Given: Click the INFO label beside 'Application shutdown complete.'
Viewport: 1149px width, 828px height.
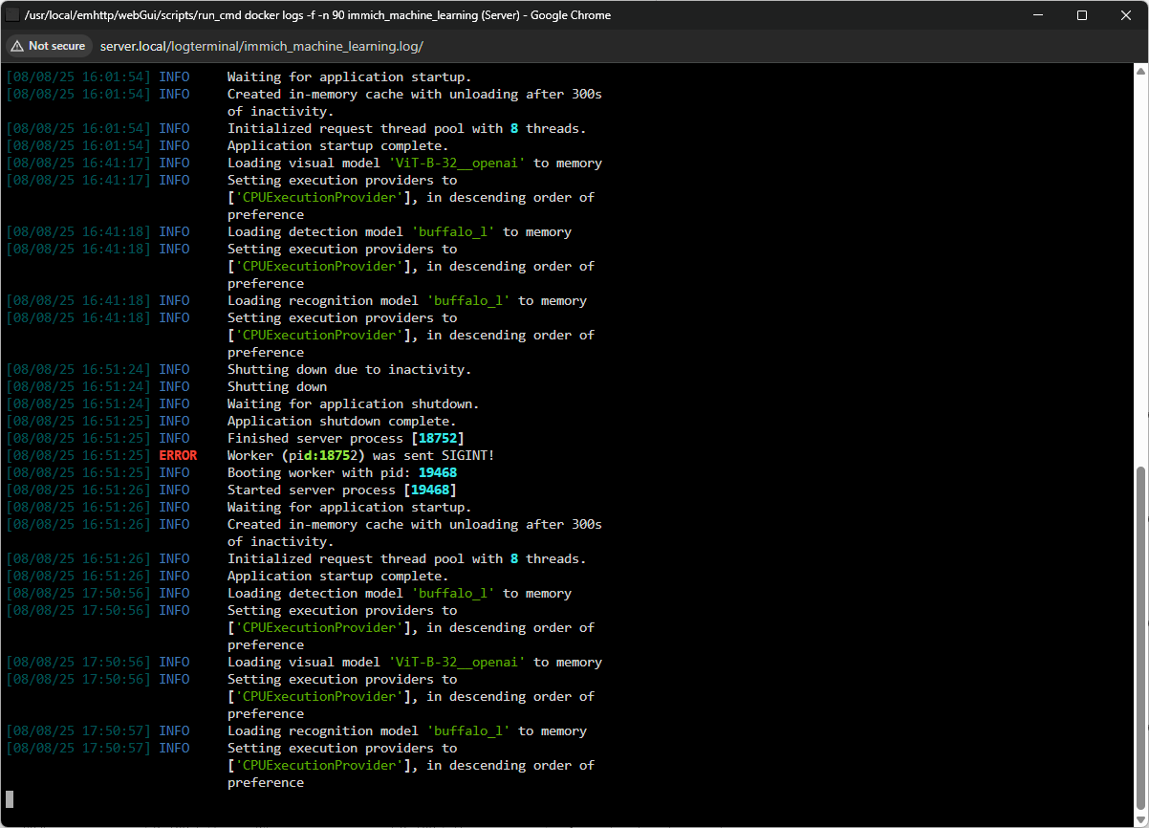Looking at the screenshot, I should tap(174, 421).
